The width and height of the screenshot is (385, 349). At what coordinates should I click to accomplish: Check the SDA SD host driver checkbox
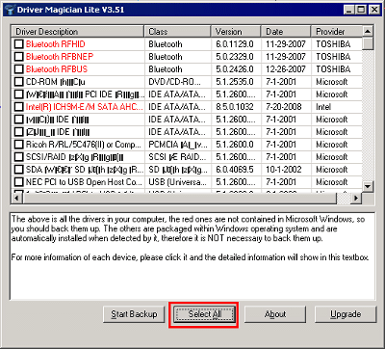click(19, 170)
